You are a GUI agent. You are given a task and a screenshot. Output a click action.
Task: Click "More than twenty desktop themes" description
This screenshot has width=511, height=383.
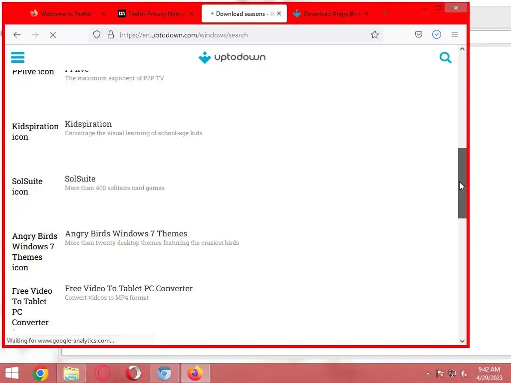(152, 243)
